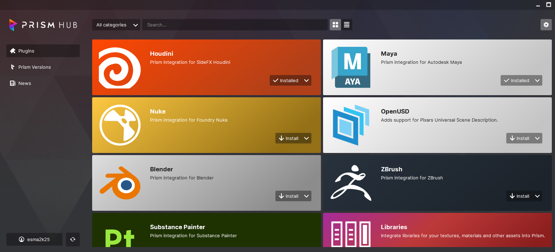Select the Plugins sidebar item
Viewport: 555px width, 252px height.
click(43, 51)
